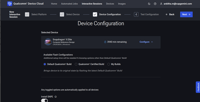This screenshot has width=200, height=102.
Task: Click the step 4 number box
Action: tap(136, 14)
